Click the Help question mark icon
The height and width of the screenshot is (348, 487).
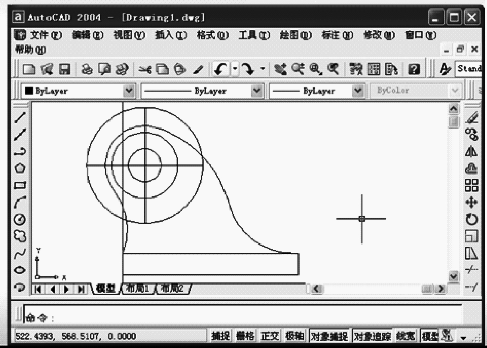[x=414, y=69]
